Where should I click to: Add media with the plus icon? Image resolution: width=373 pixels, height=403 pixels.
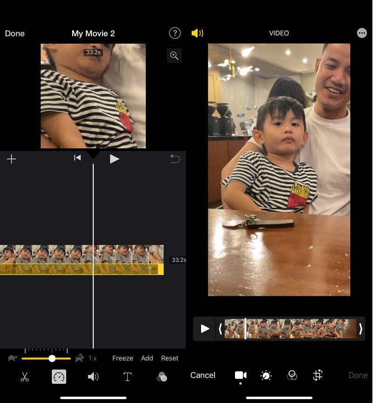[12, 159]
